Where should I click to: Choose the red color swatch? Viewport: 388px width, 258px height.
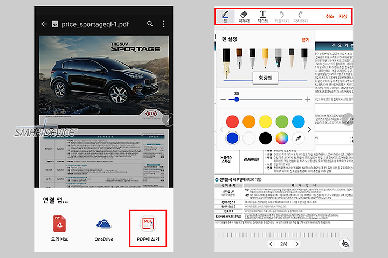coord(232,122)
